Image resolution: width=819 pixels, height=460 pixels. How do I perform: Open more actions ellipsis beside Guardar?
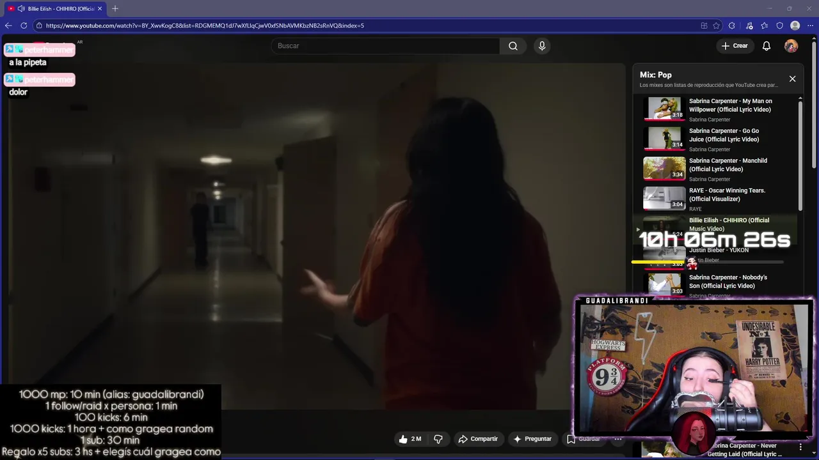click(x=617, y=439)
